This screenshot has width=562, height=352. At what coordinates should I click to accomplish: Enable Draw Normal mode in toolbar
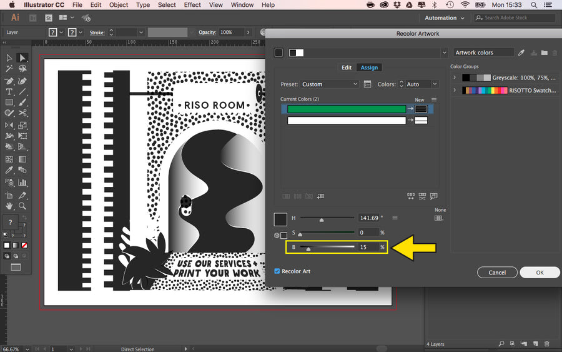tap(7, 256)
